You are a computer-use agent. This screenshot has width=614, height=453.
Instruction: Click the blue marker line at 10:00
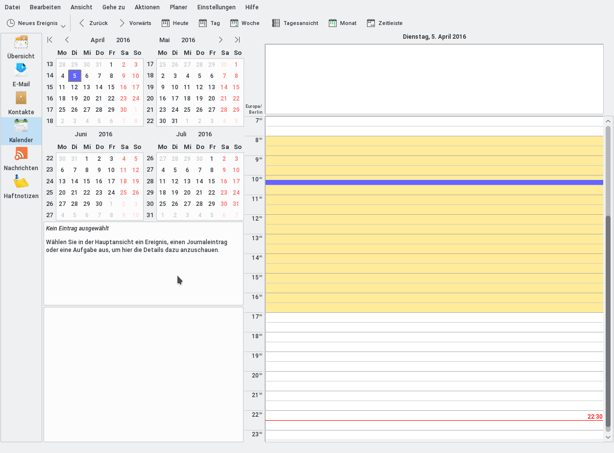[x=434, y=182]
